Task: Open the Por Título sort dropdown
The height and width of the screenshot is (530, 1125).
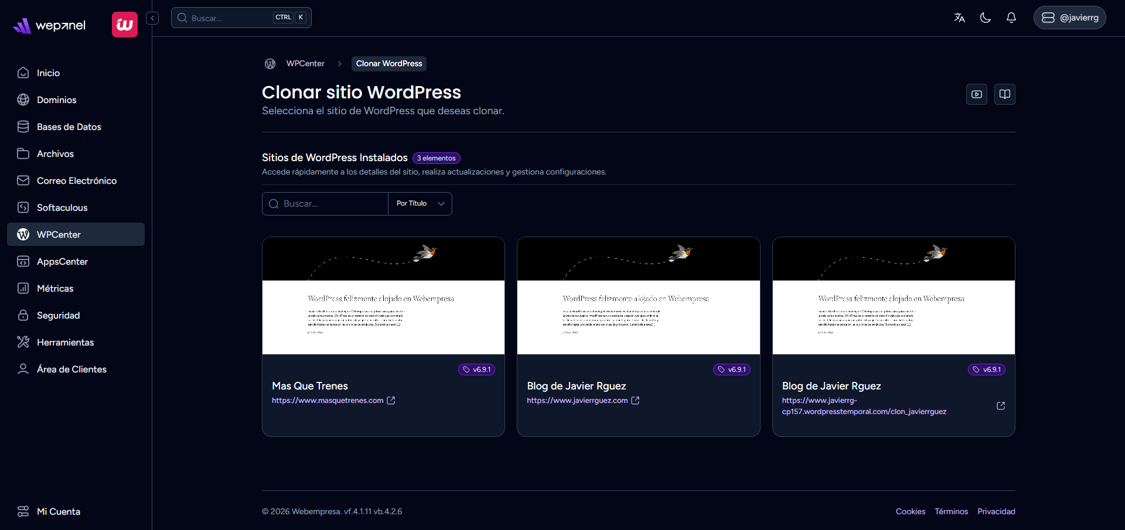Action: [x=420, y=204]
